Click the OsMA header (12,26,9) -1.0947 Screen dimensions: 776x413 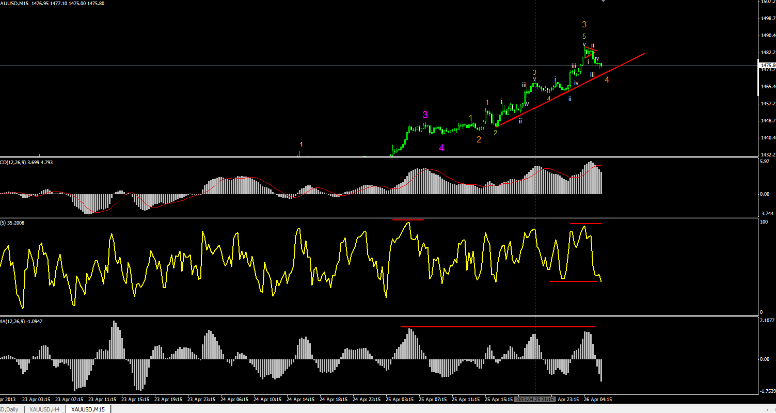(x=21, y=321)
